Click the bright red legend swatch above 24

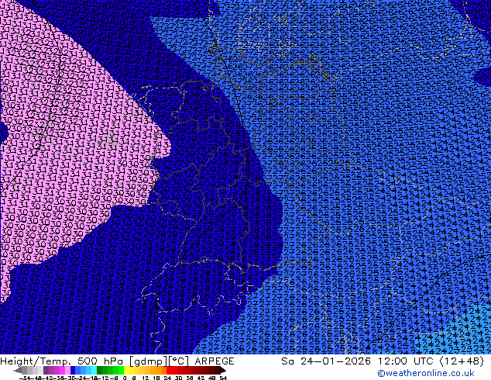pyautogui.click(x=169, y=370)
